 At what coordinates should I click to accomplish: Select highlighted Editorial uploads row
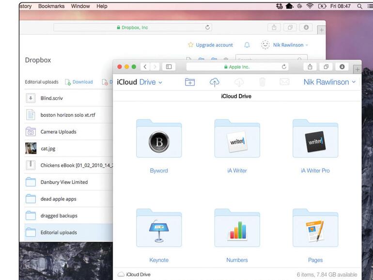tap(69, 232)
